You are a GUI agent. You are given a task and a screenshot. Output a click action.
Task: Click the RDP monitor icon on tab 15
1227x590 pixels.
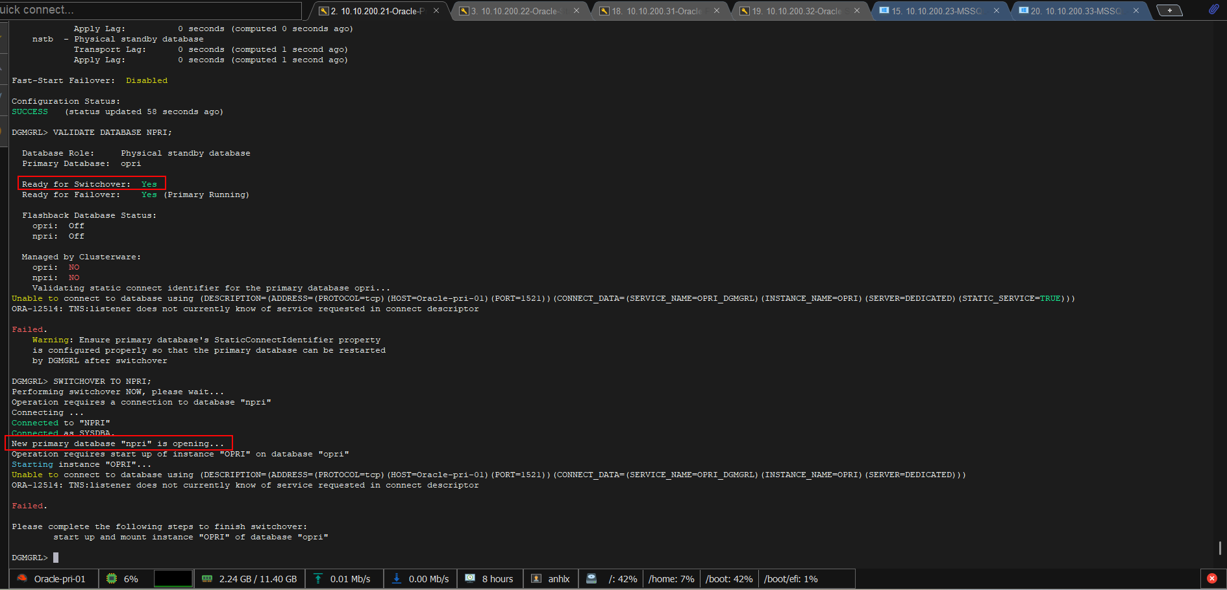tap(884, 10)
